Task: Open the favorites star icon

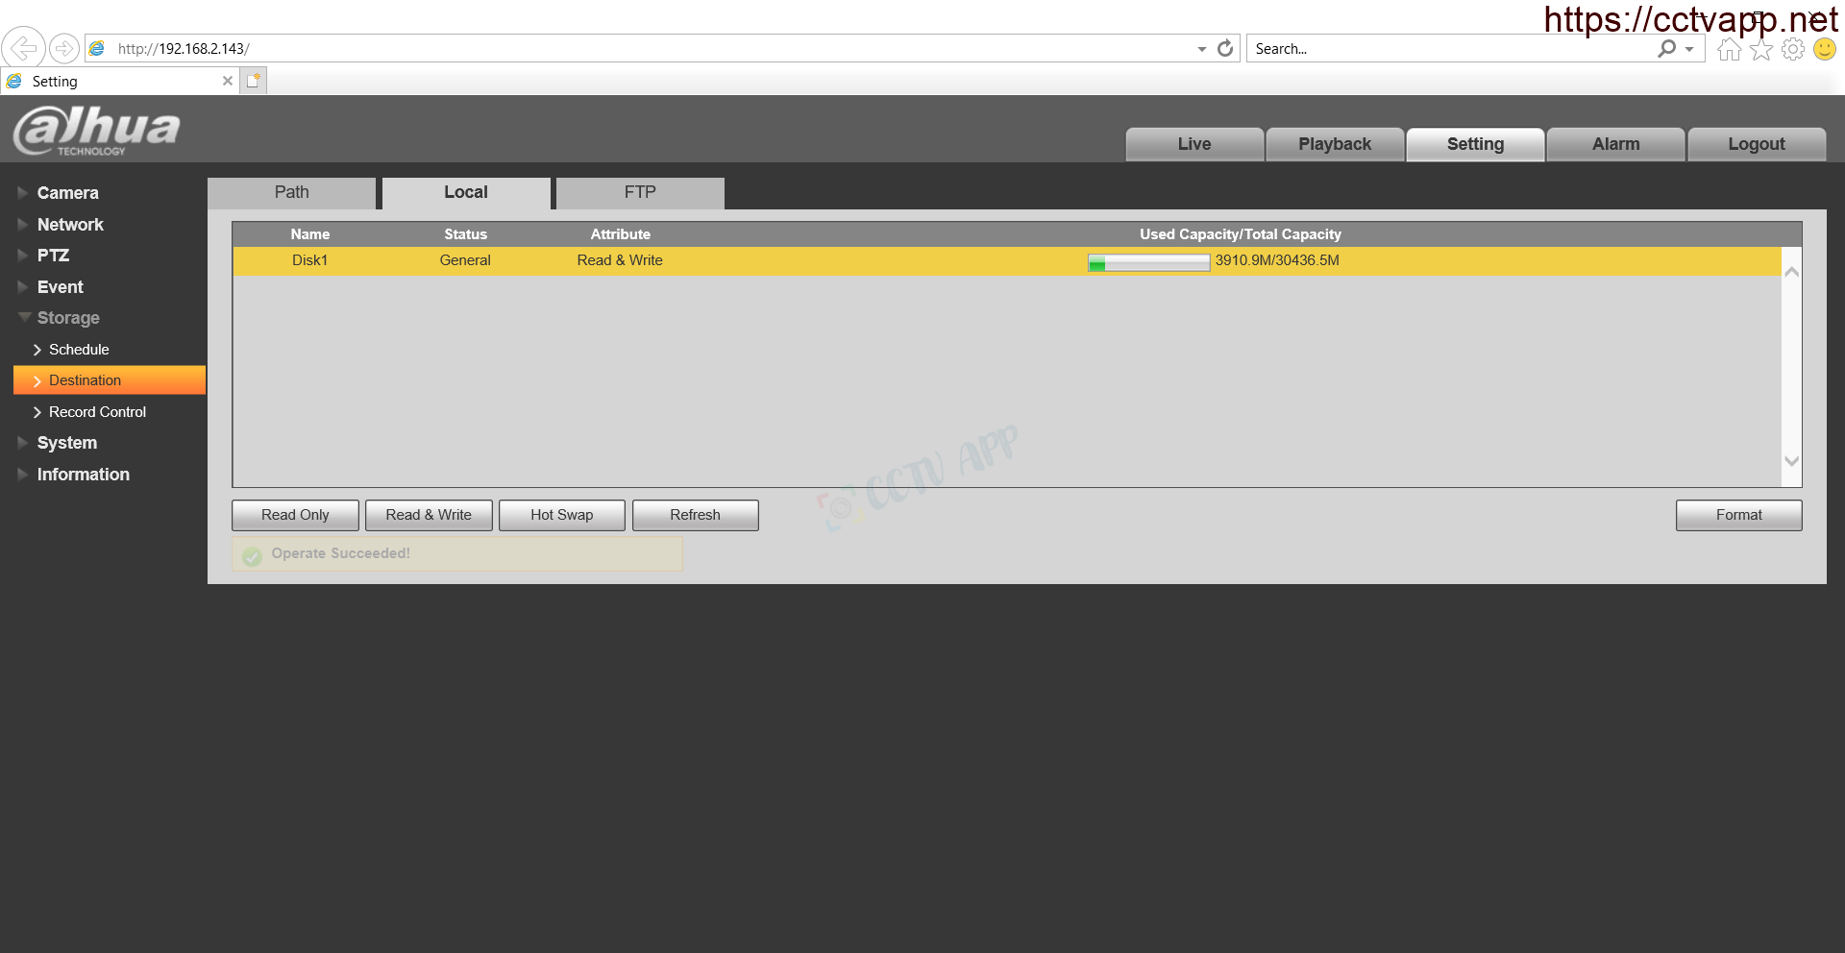Action: (x=1760, y=50)
